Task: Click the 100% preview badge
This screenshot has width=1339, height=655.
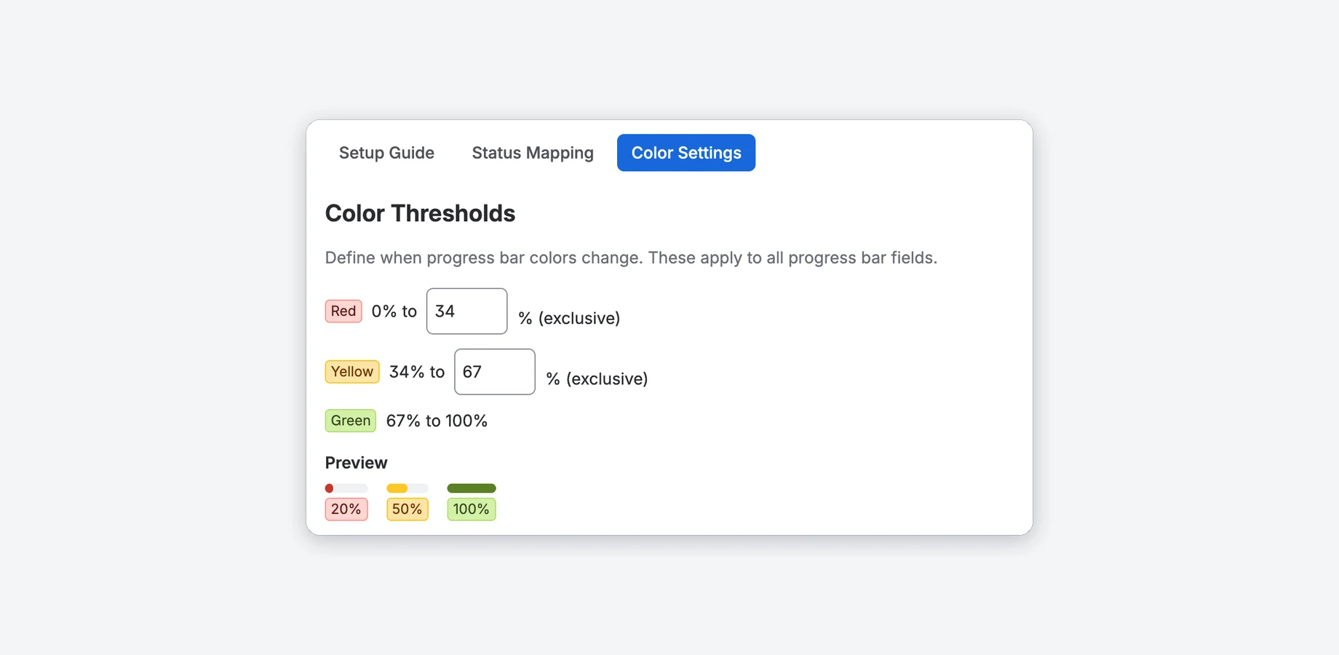Action: click(472, 509)
